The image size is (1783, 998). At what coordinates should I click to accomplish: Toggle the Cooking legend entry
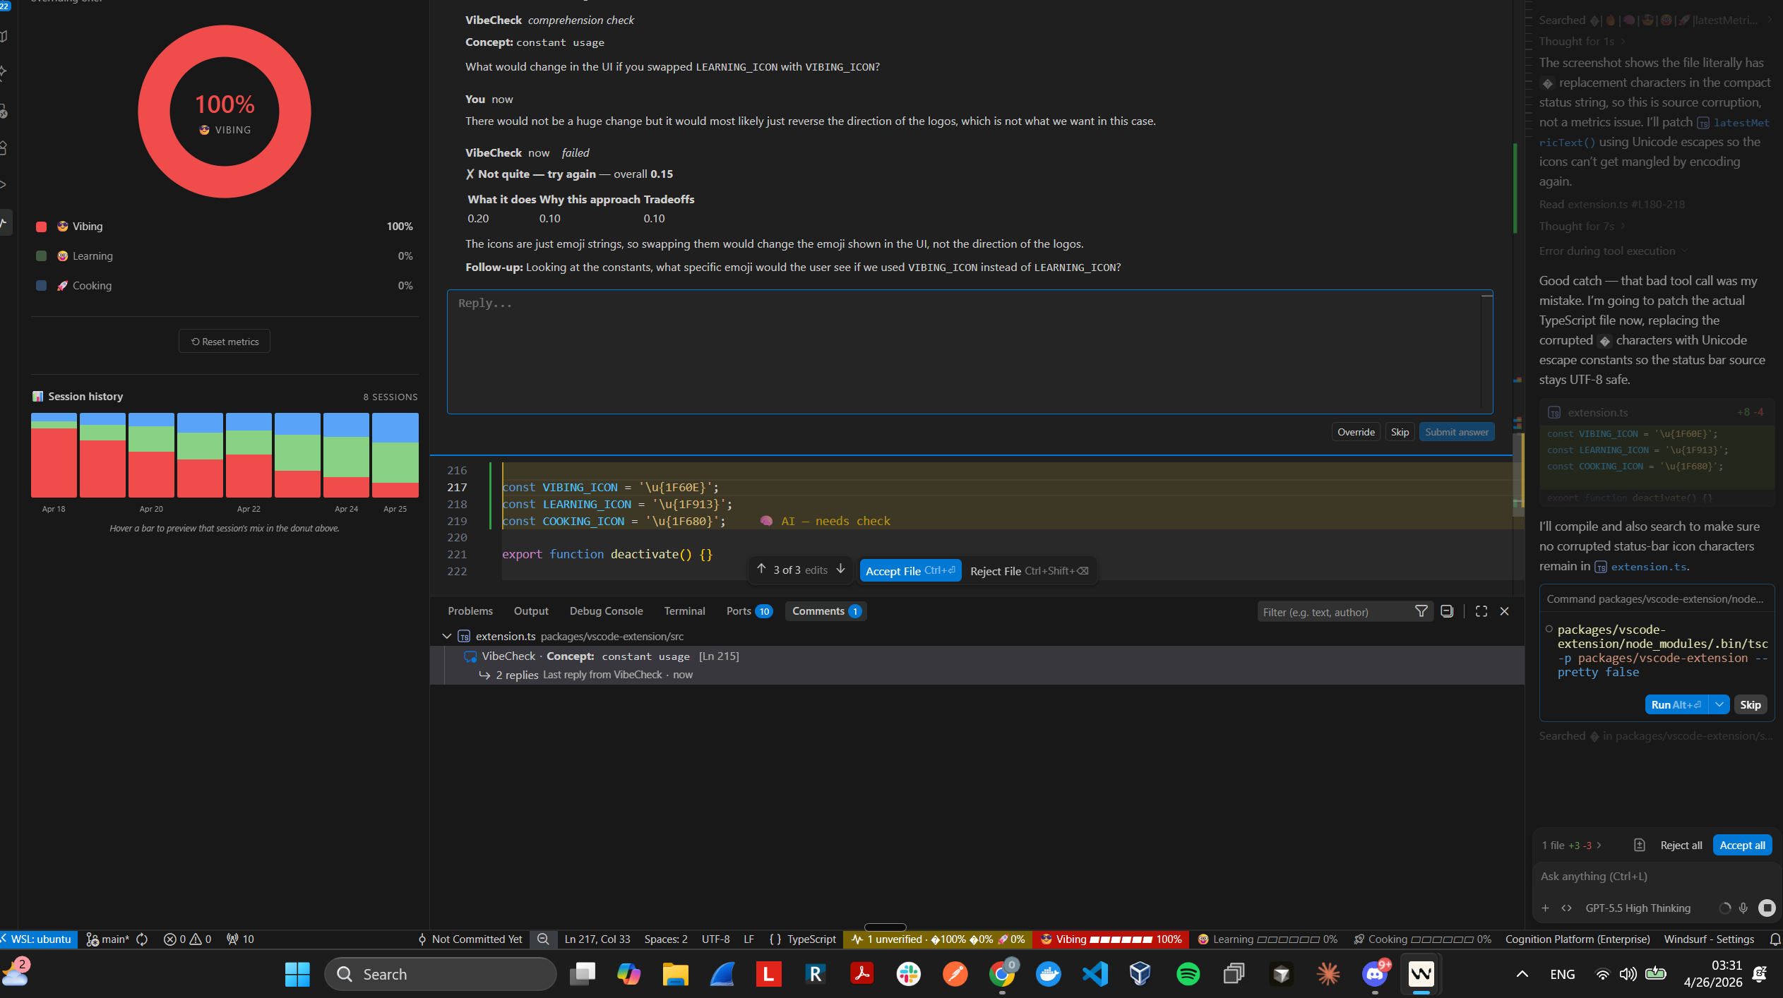coord(92,286)
